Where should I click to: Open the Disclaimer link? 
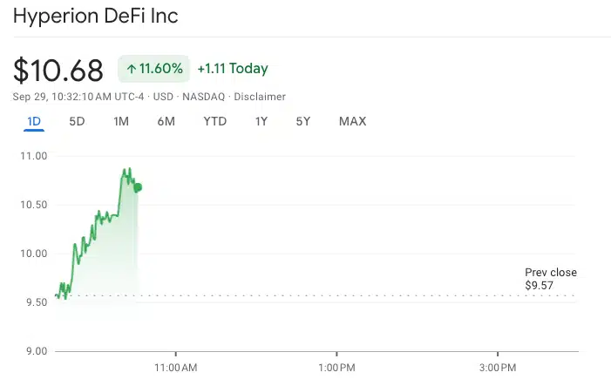click(260, 97)
